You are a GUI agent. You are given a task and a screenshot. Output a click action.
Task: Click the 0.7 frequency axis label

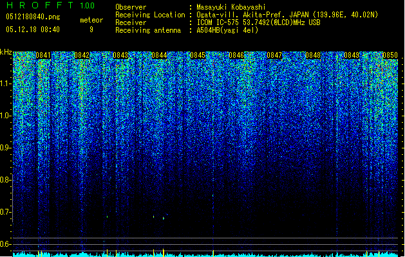(x=5, y=212)
